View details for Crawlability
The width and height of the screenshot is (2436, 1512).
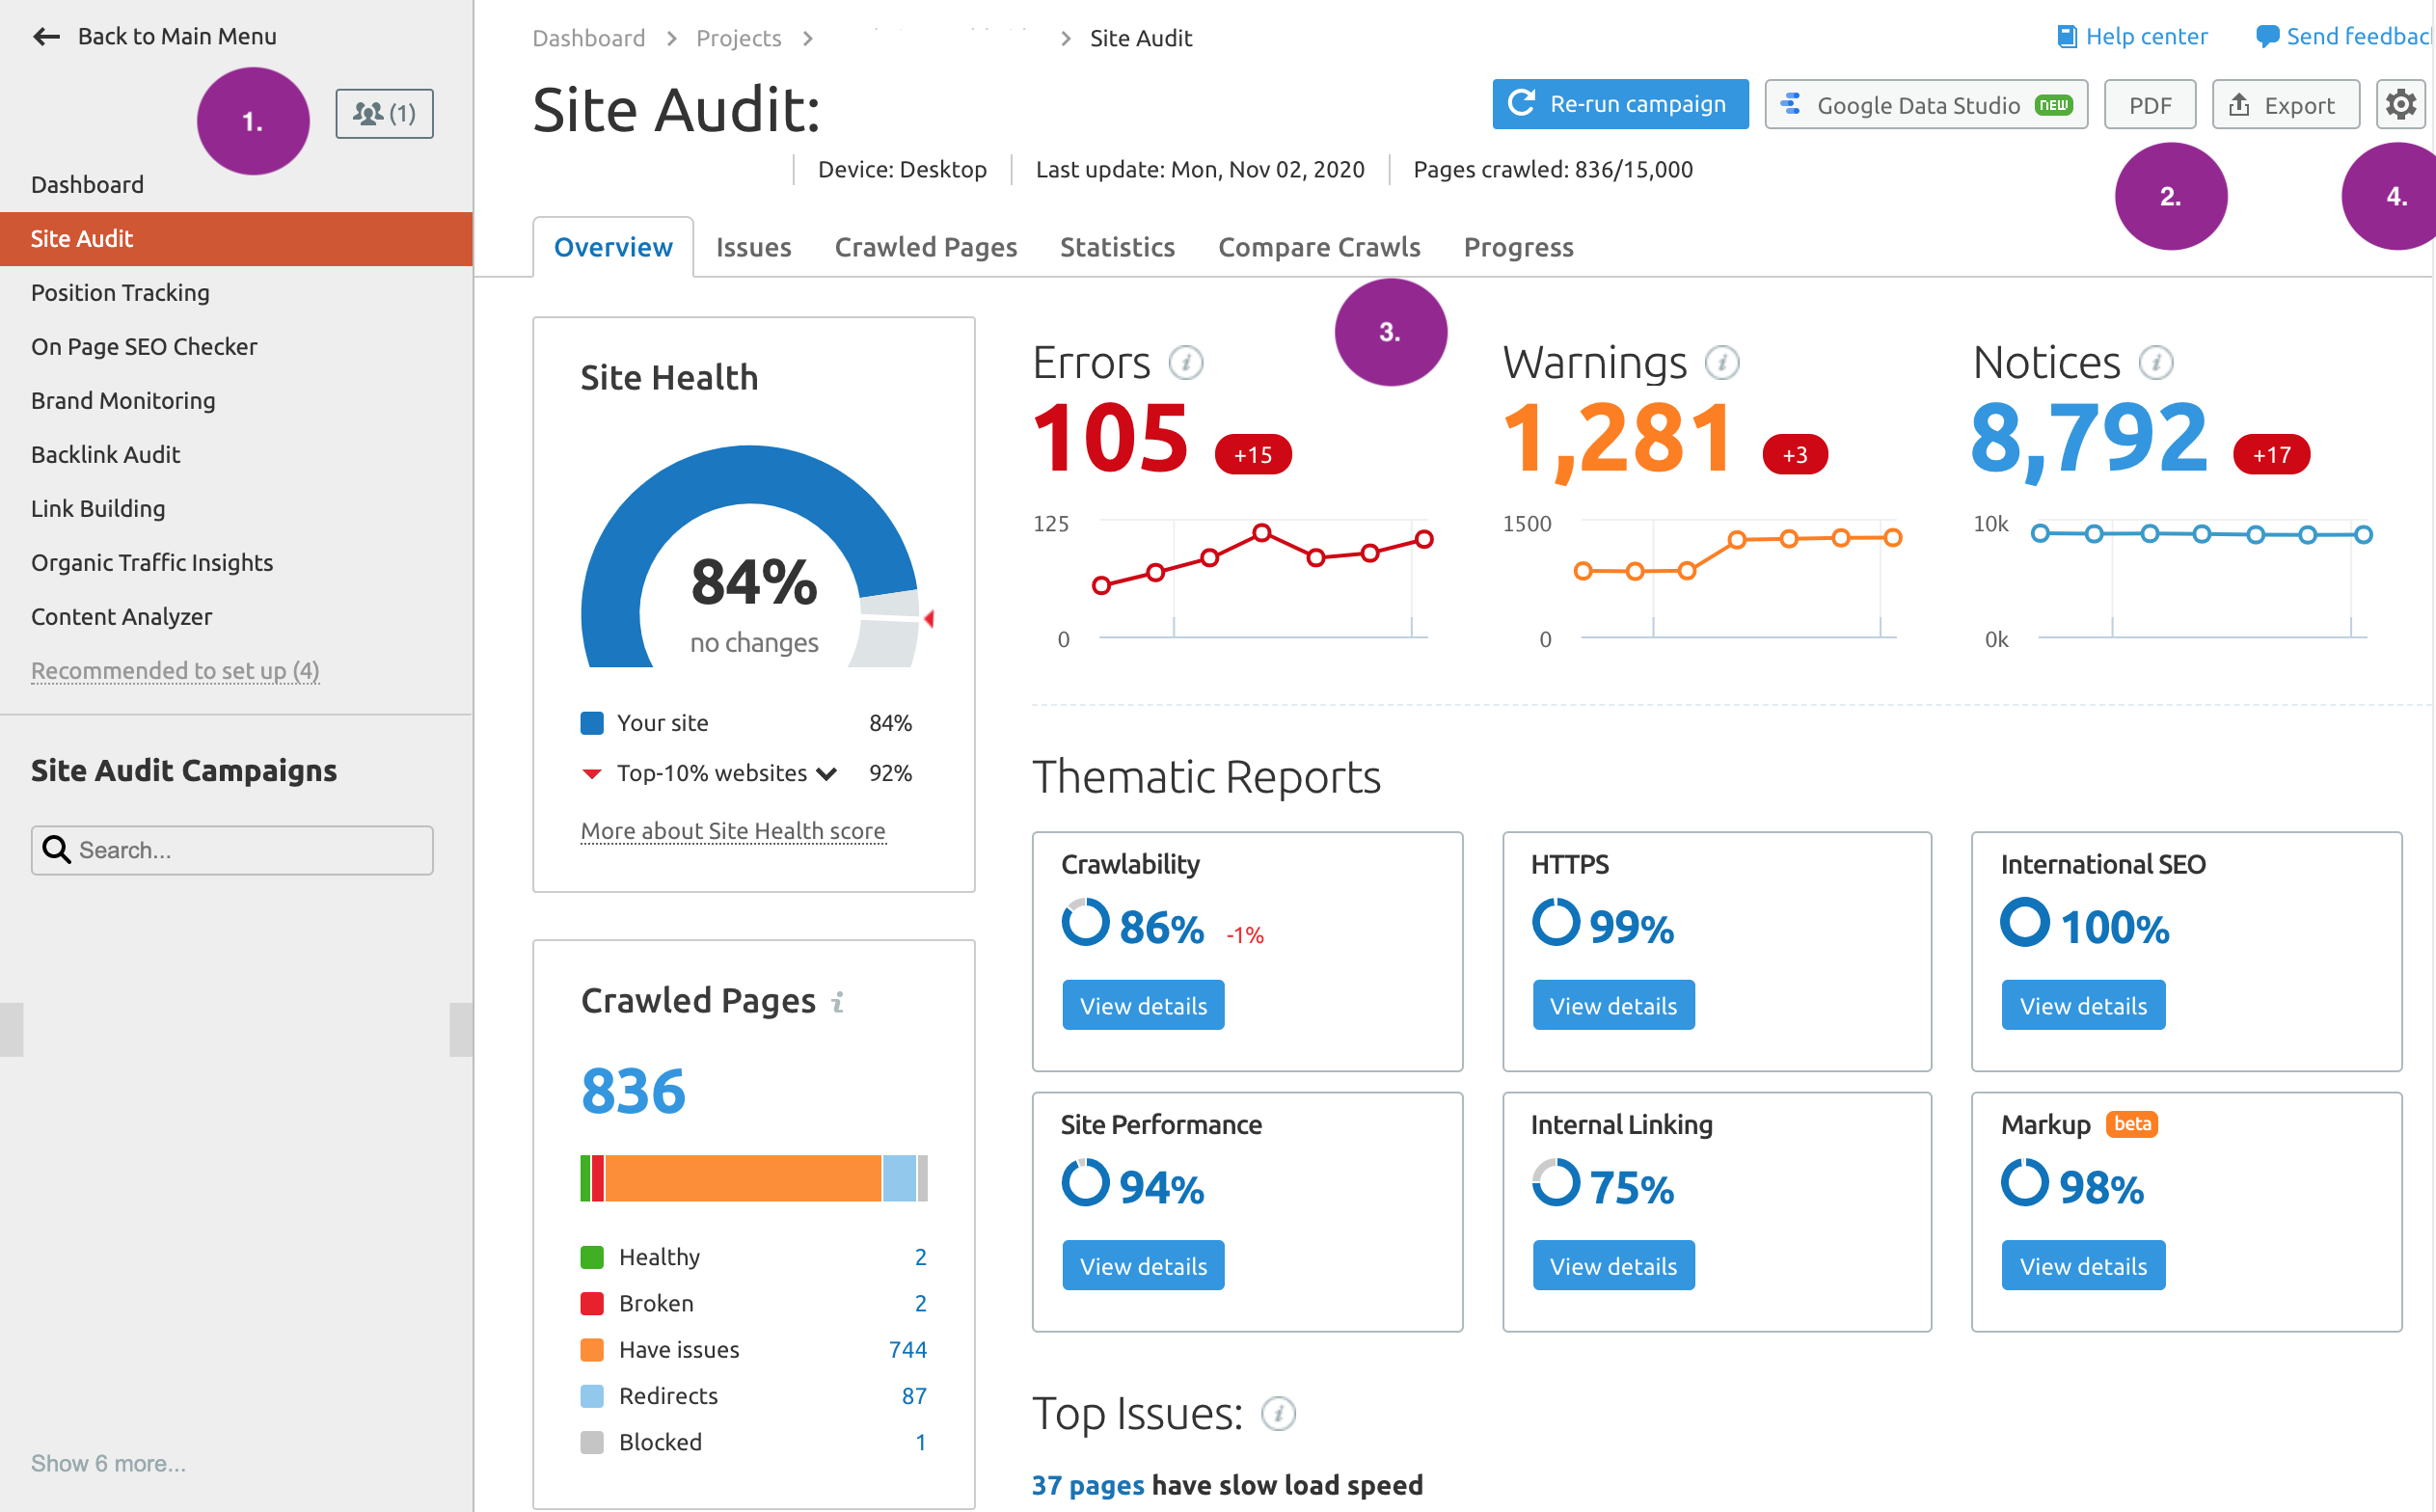pyautogui.click(x=1143, y=1005)
